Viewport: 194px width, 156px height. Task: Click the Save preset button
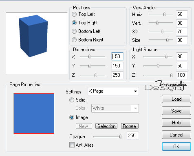tap(176, 111)
